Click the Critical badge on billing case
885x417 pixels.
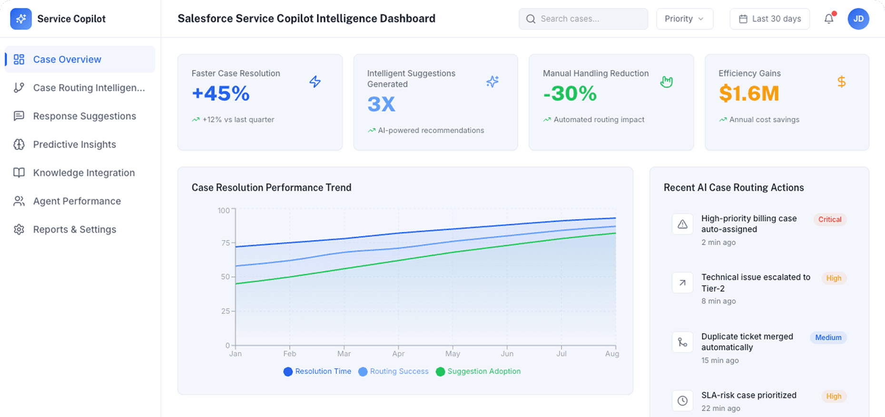pos(829,219)
